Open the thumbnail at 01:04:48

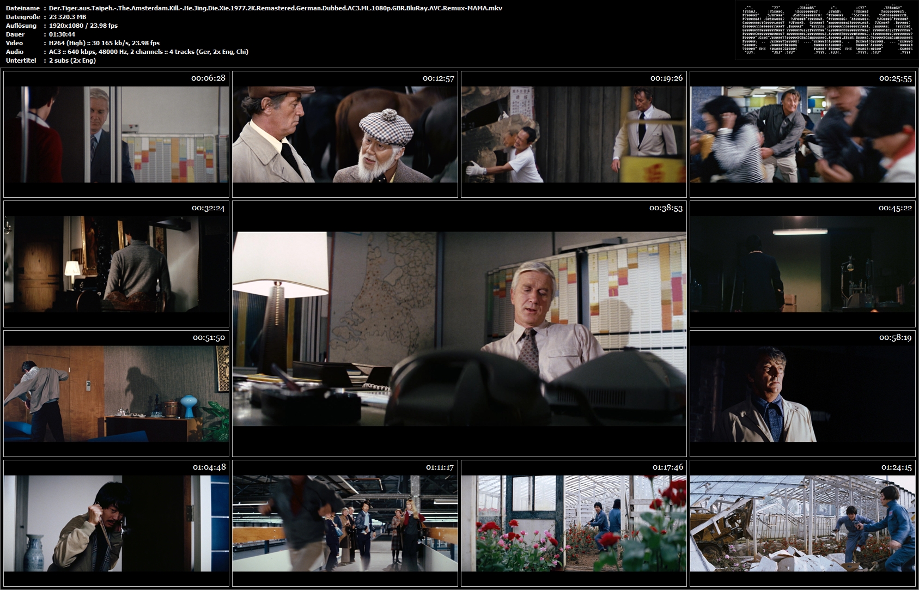click(116, 523)
